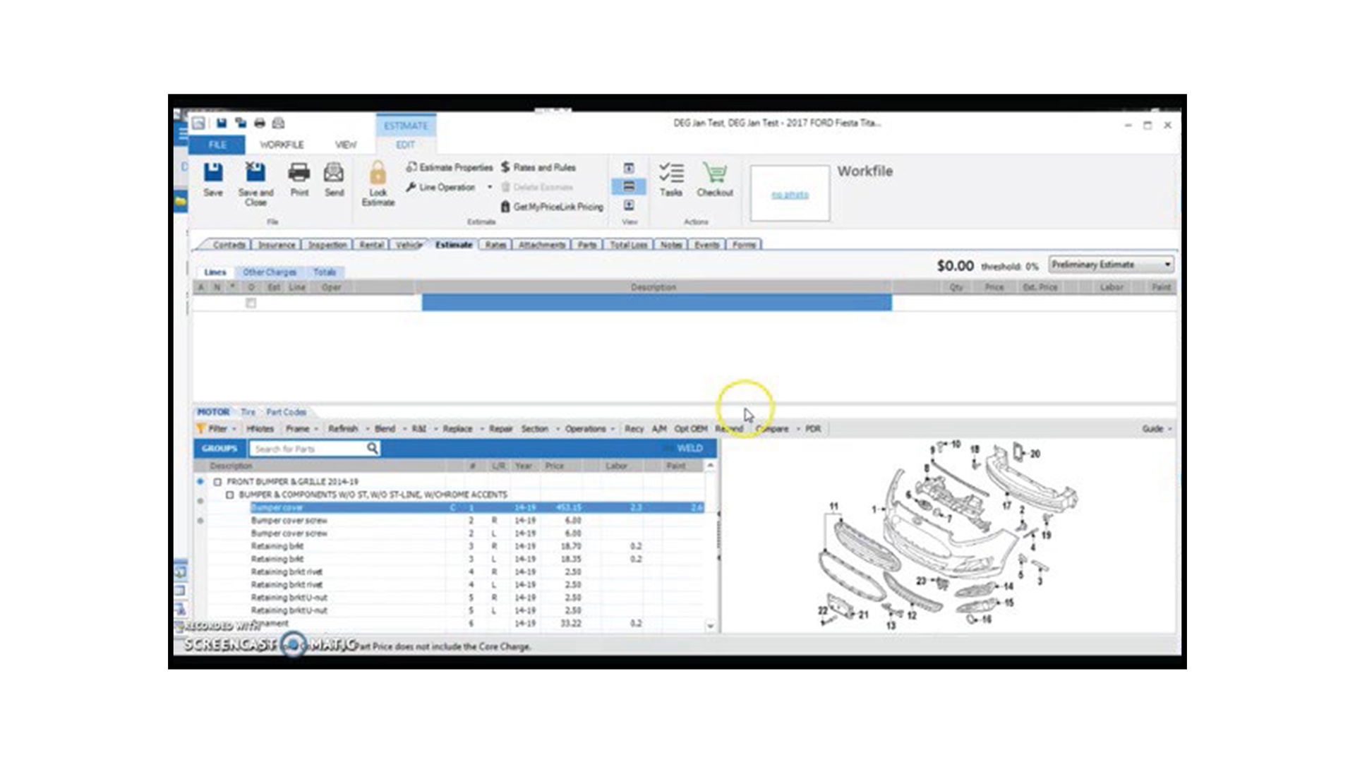The image size is (1355, 762).
Task: Click the Save and Close icon
Action: pos(255,173)
